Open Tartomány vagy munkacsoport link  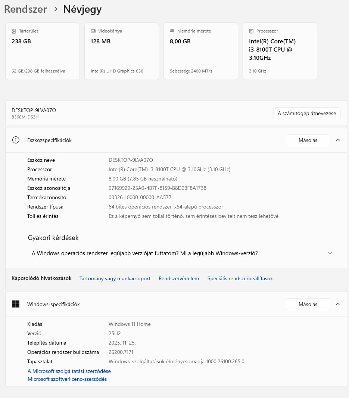tap(115, 278)
